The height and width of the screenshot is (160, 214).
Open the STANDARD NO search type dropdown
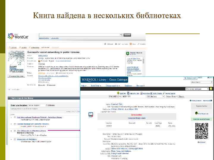point(115,97)
